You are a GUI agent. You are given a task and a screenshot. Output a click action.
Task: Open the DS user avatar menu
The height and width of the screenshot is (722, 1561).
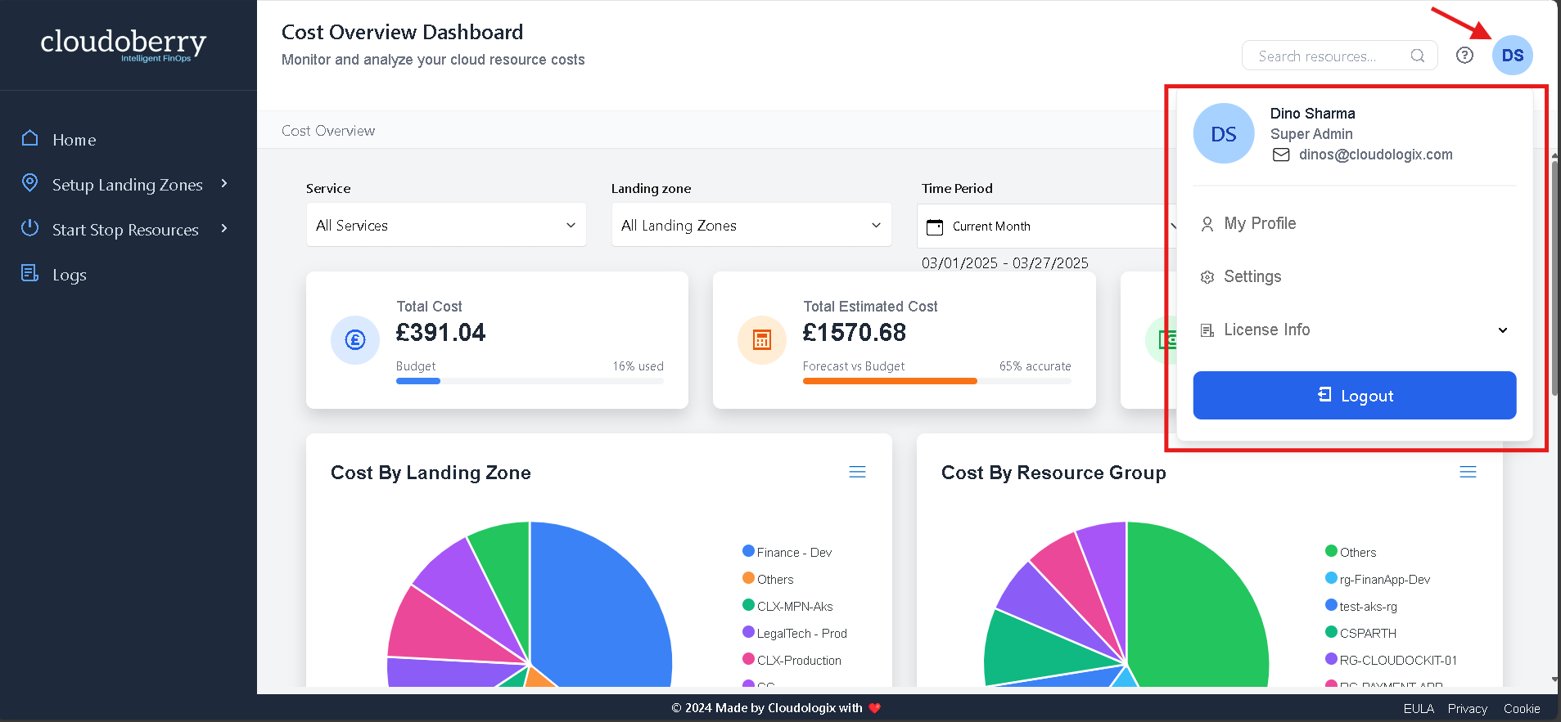click(x=1512, y=56)
